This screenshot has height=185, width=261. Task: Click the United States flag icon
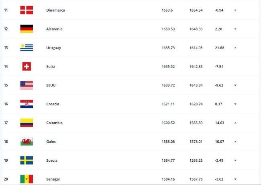coord(27,85)
